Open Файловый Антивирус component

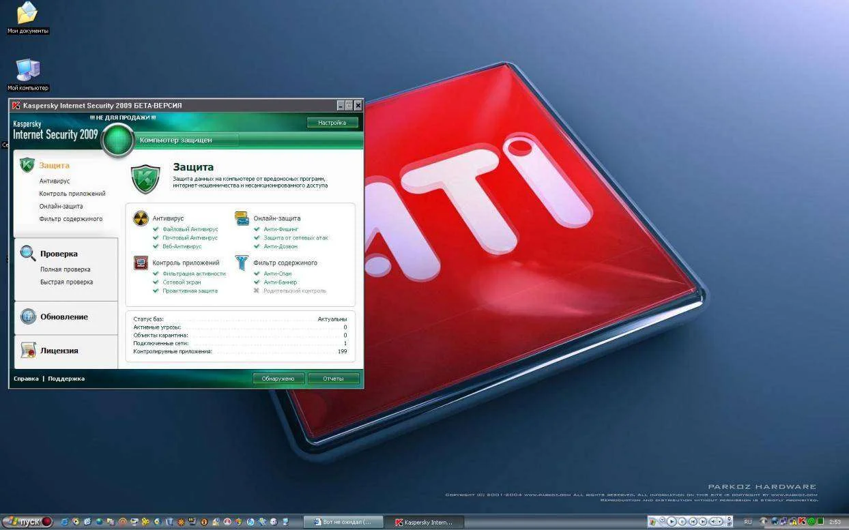click(190, 229)
